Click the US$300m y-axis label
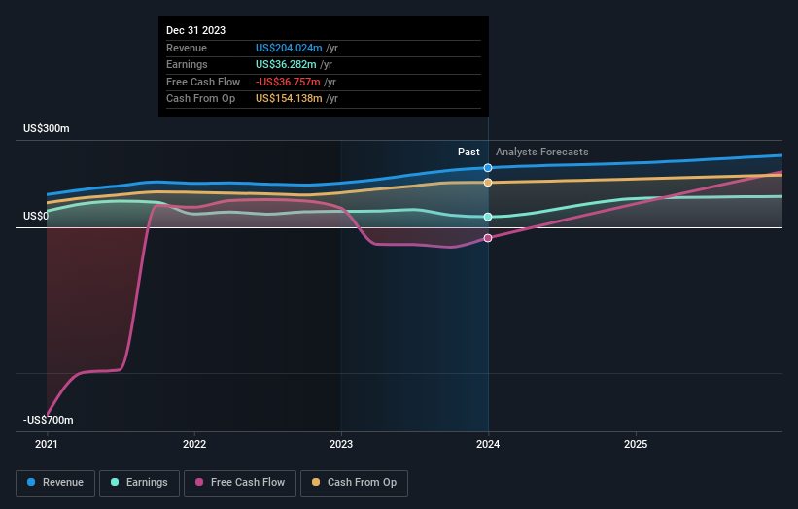Screen dimensions: 798x509 click(47, 128)
